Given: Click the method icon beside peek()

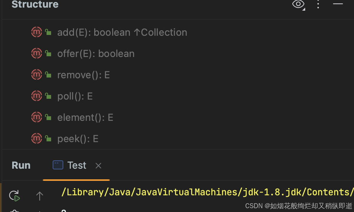Looking at the screenshot, I should (37, 139).
